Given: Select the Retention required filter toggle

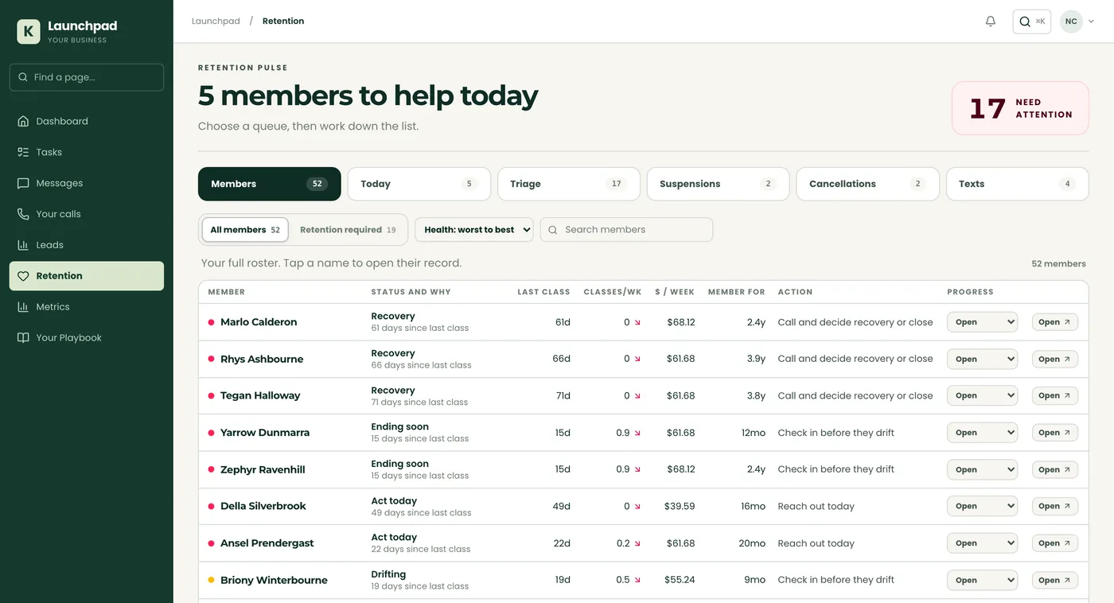Looking at the screenshot, I should tap(348, 230).
